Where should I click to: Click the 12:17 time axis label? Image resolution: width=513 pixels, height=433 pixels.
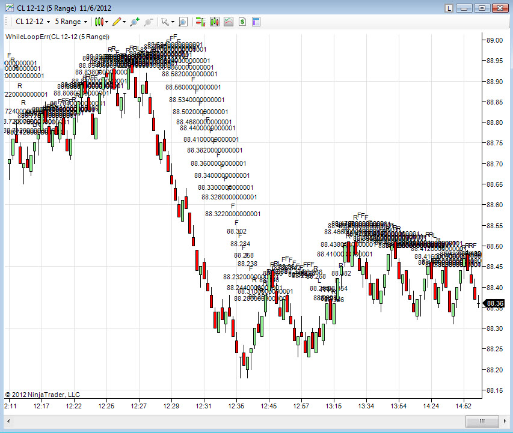point(41,406)
